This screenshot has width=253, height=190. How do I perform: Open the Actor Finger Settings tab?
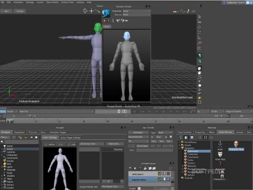[x=71, y=138]
